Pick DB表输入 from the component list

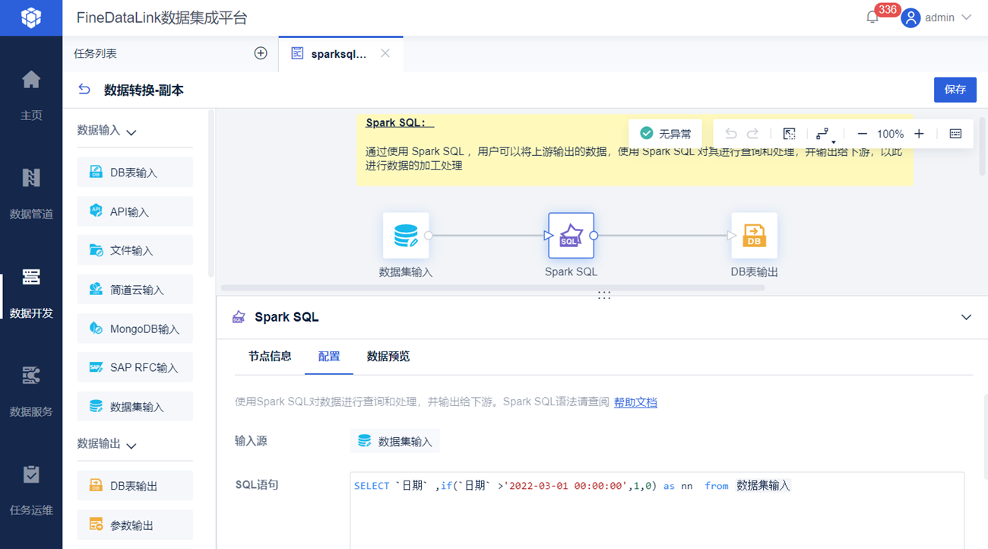coord(135,173)
